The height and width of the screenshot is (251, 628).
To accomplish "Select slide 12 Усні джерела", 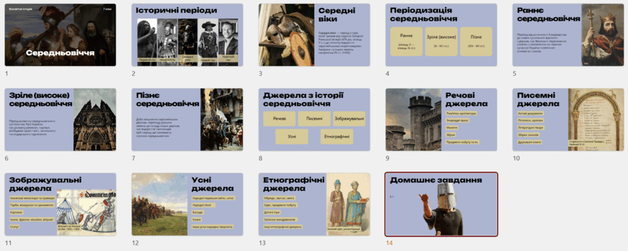I will (187, 204).
